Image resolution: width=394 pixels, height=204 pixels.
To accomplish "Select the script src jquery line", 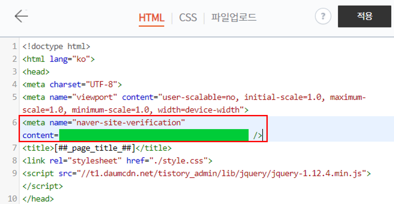I will coord(197,173).
